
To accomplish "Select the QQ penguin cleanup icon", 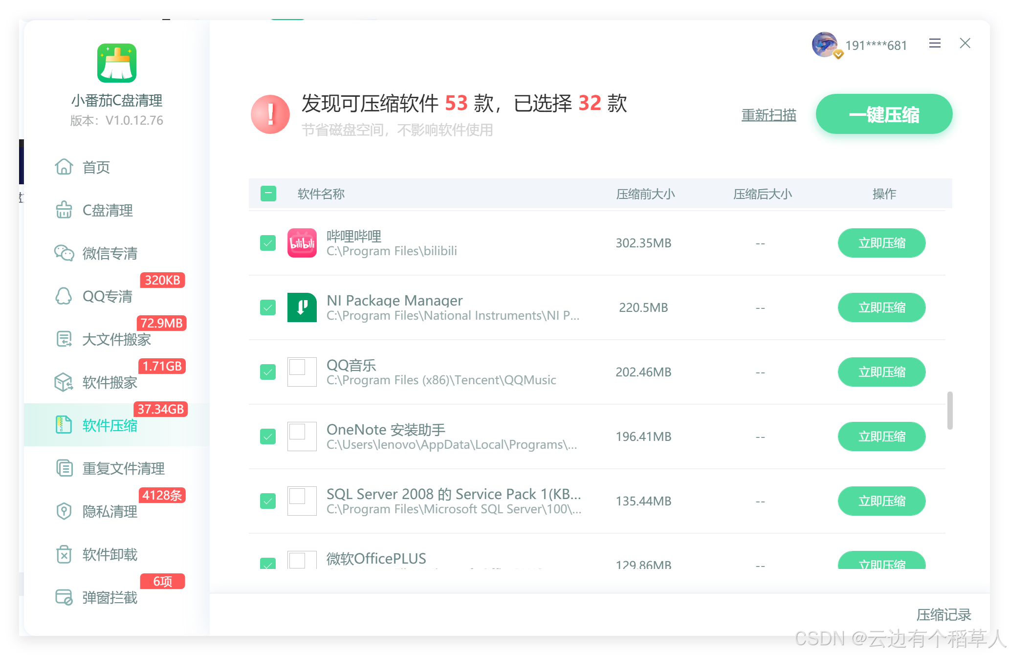I will (64, 296).
